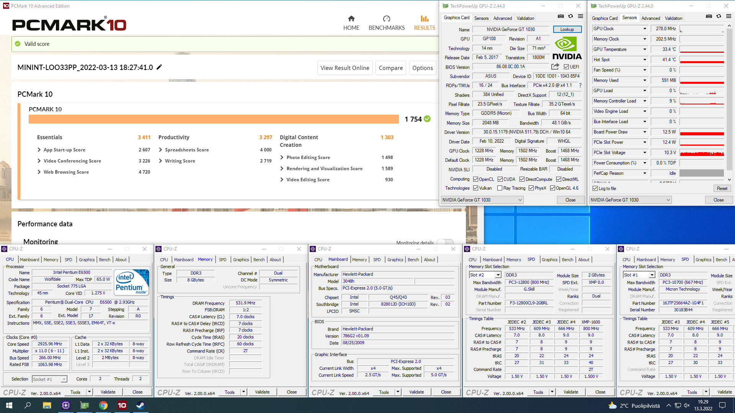Click the pencil icon to rename result
This screenshot has height=413, width=735.
(159, 67)
